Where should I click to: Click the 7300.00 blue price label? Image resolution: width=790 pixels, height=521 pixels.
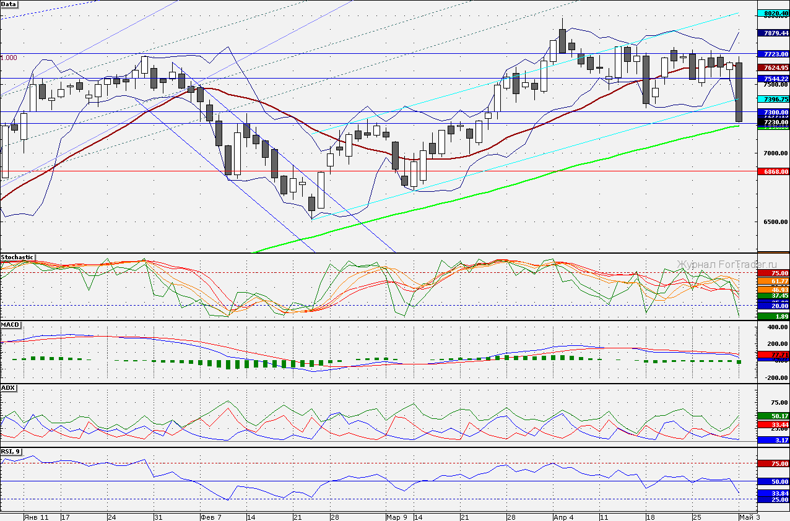tap(773, 112)
